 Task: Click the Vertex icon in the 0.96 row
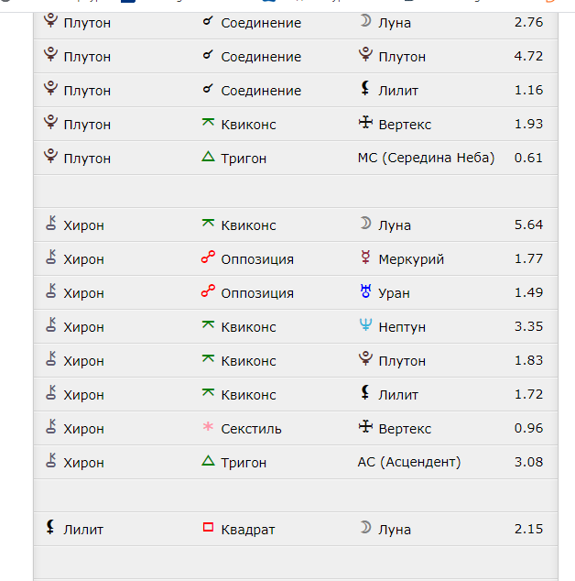pyautogui.click(x=365, y=426)
